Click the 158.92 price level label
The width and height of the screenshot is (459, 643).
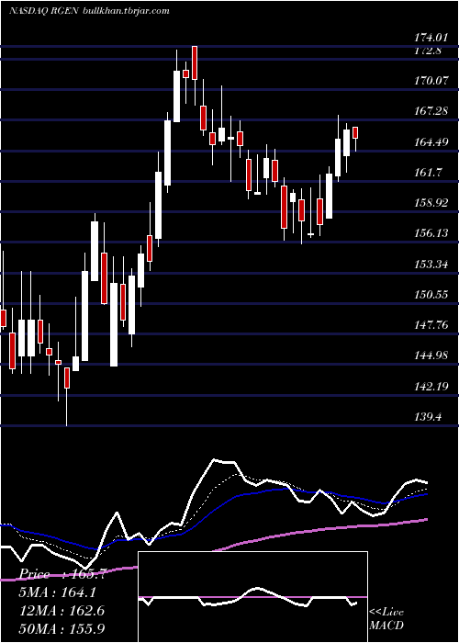pyautogui.click(x=431, y=203)
